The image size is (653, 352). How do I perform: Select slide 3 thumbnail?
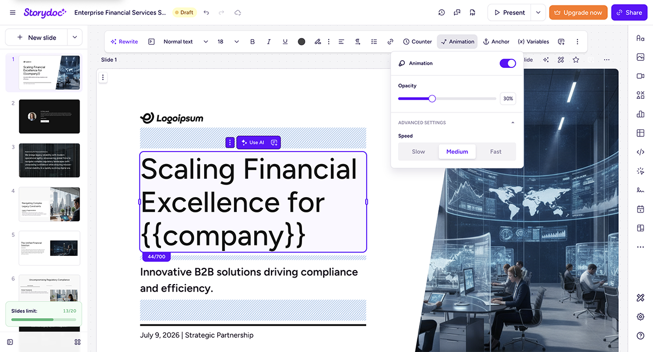coord(50,160)
